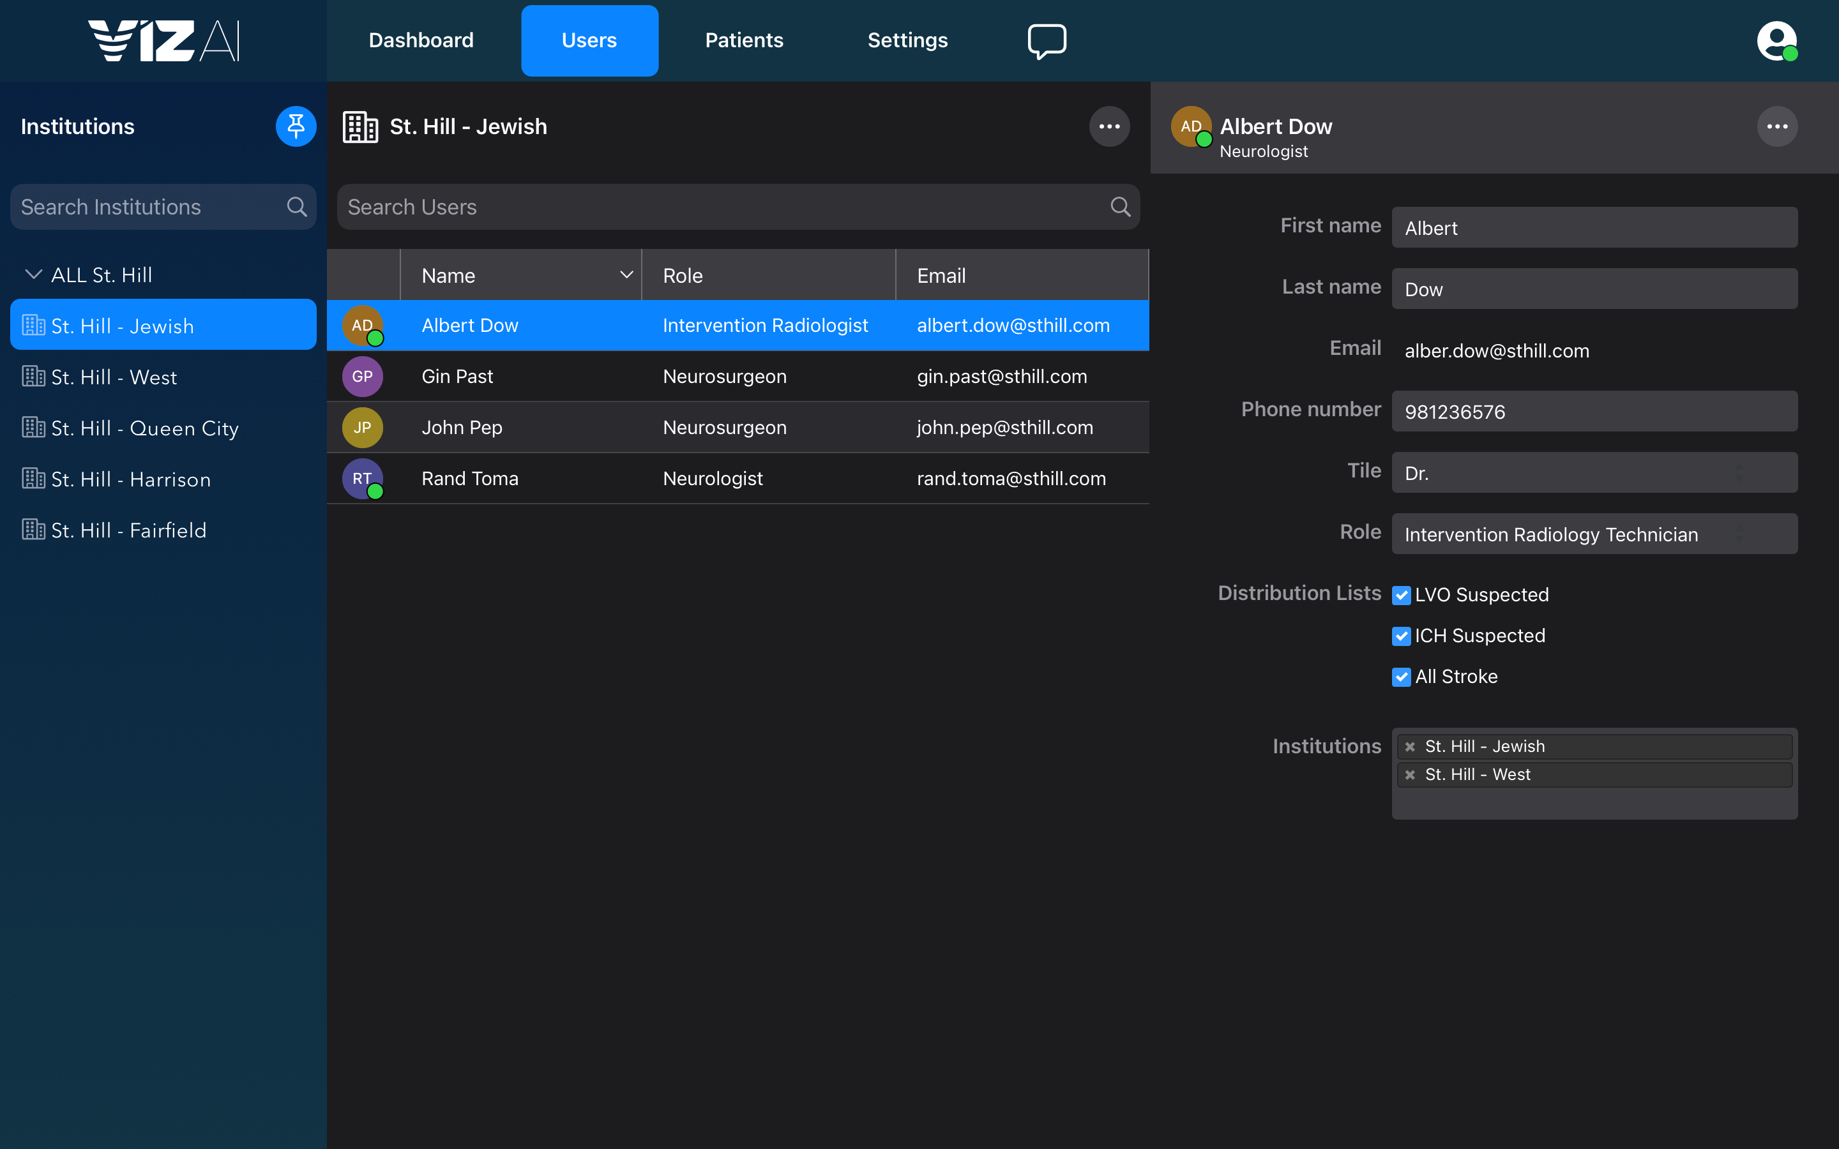Click the Search Users magnifier icon

click(1119, 207)
